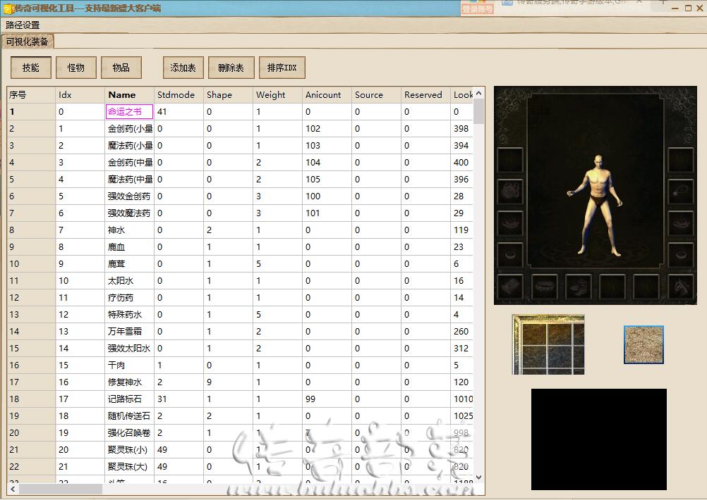Click the 技能 button
This screenshot has height=500, width=707.
click(x=31, y=68)
